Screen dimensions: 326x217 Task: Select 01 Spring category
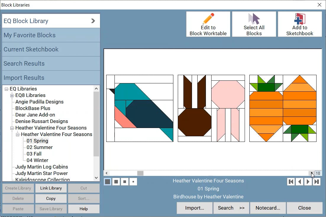click(x=37, y=141)
